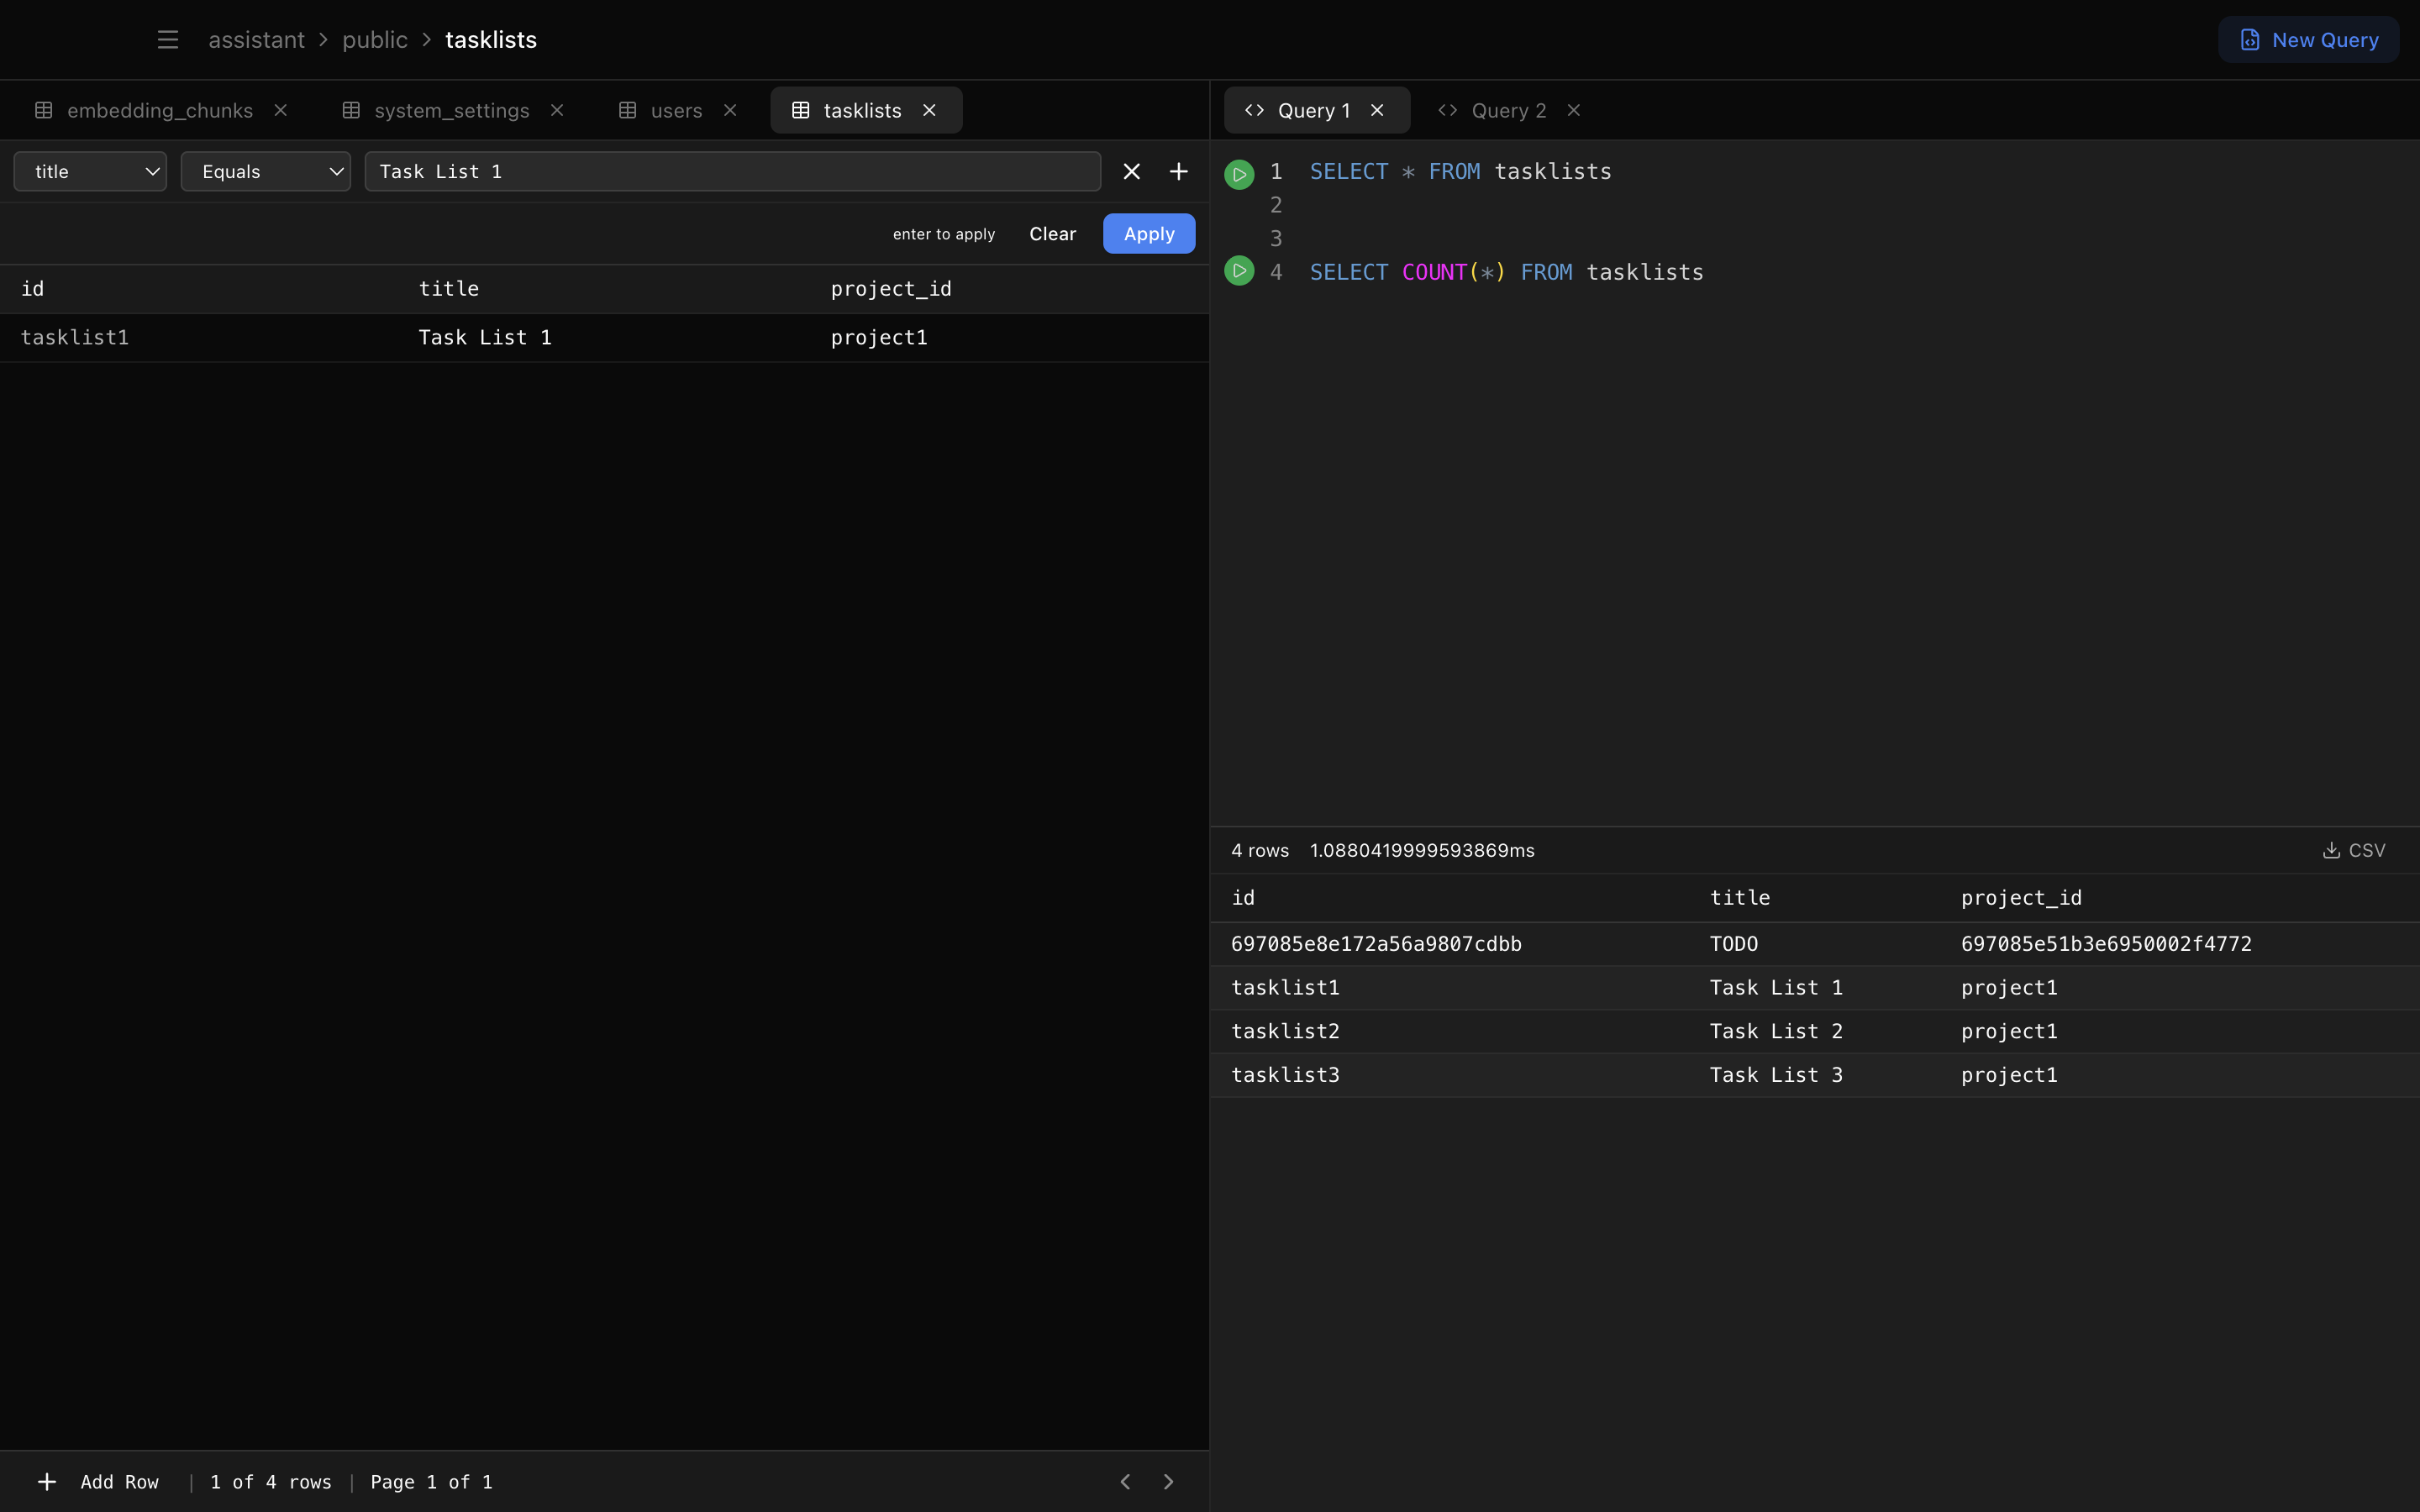Click New Query button

[x=2308, y=40]
